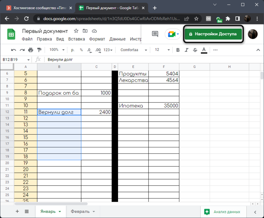The width and height of the screenshot is (264, 218).
Task: Print the spreadsheet using the printer icon
Action: pyautogui.click(x=30, y=50)
